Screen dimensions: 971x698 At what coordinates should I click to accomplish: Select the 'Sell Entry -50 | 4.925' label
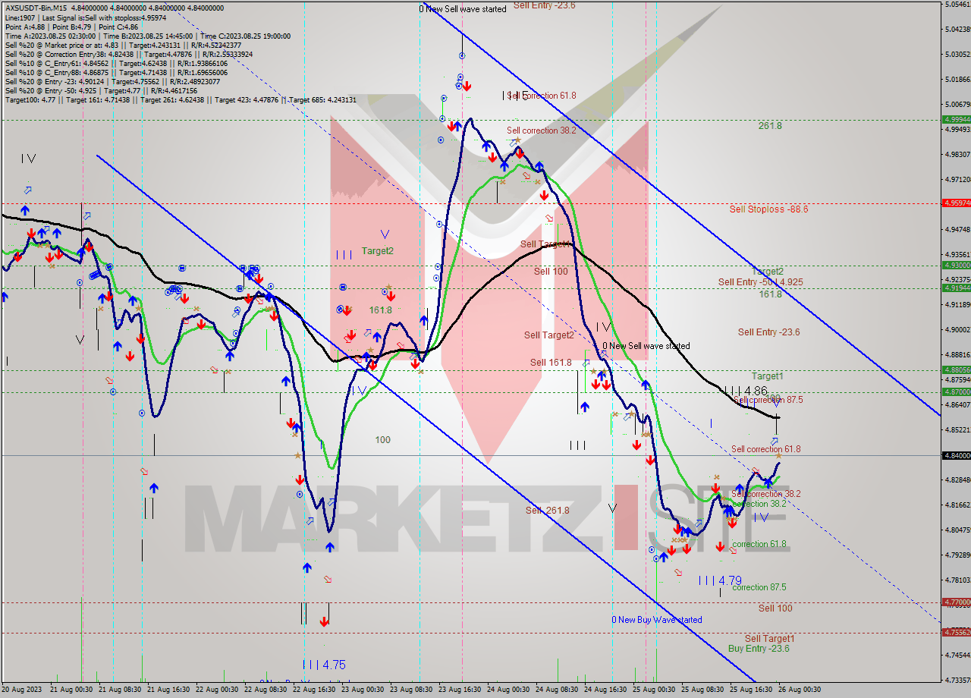tap(760, 281)
